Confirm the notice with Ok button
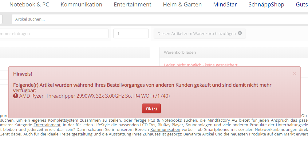308x145 pixels. pos(151,108)
